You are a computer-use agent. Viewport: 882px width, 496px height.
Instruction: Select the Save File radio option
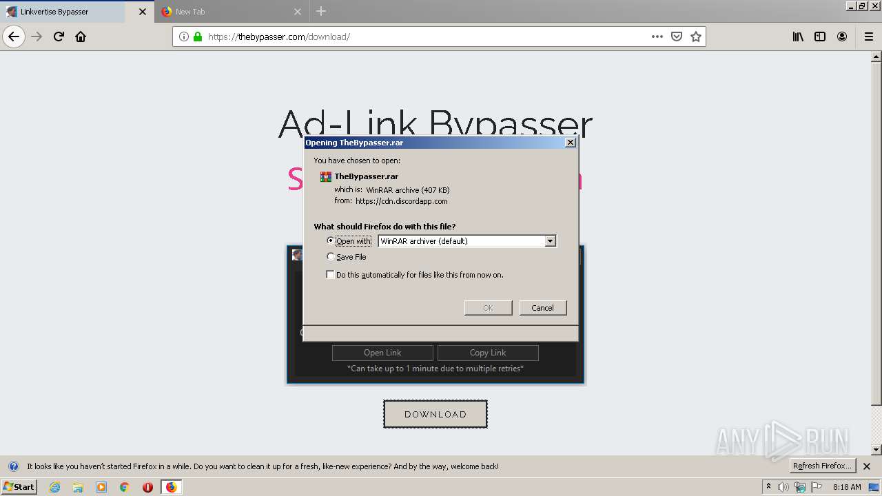click(331, 256)
